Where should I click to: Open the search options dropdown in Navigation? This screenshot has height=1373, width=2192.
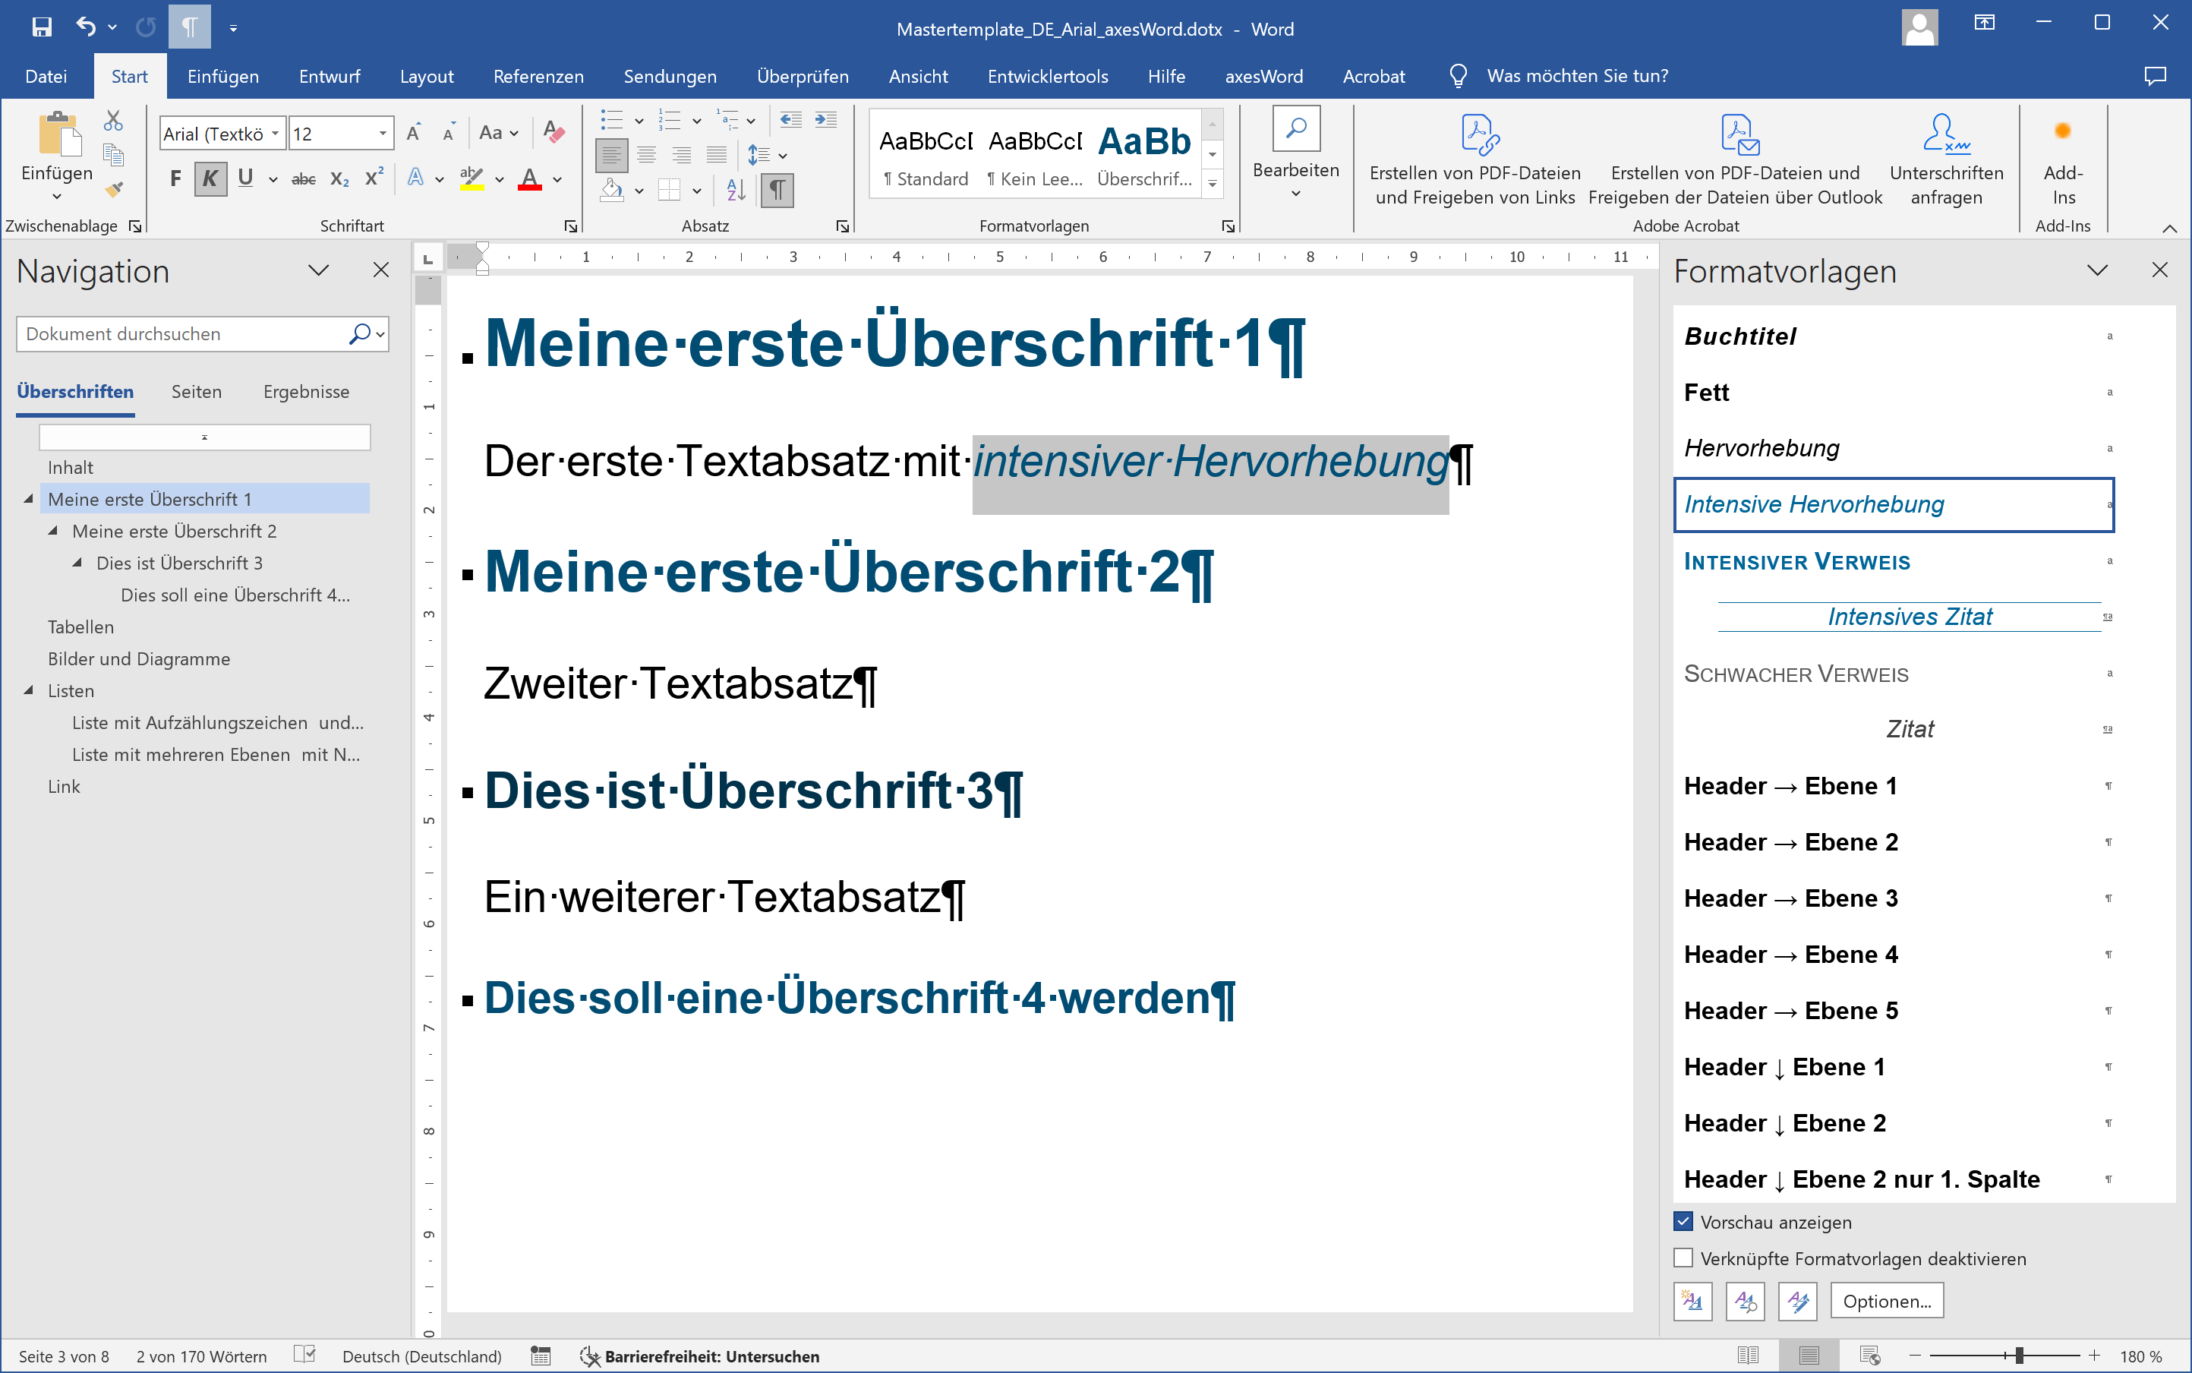[380, 334]
